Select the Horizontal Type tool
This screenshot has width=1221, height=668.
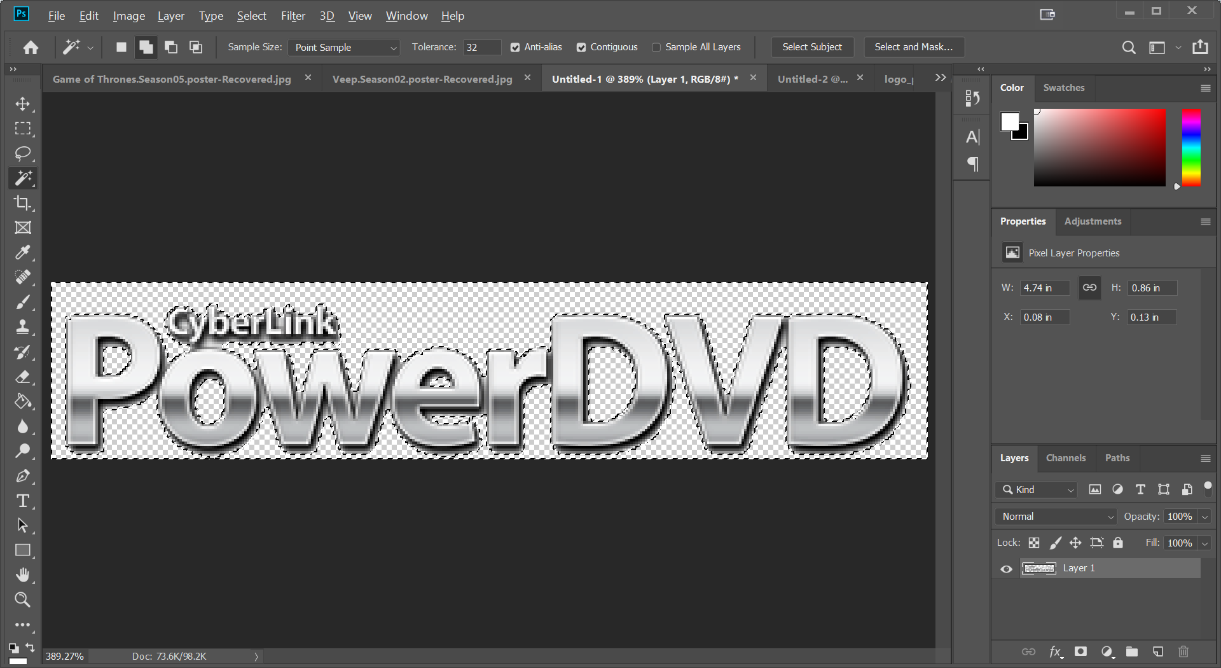[x=23, y=501]
